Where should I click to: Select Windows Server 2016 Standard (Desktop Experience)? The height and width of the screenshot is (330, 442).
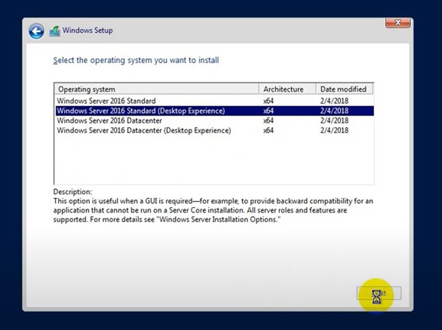point(215,111)
